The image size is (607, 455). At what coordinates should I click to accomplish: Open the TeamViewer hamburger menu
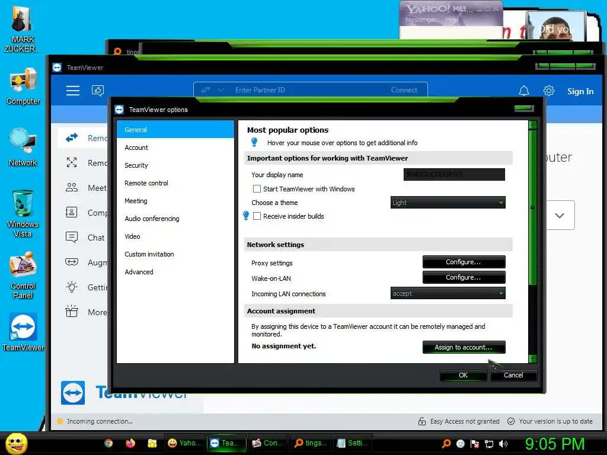(x=73, y=91)
